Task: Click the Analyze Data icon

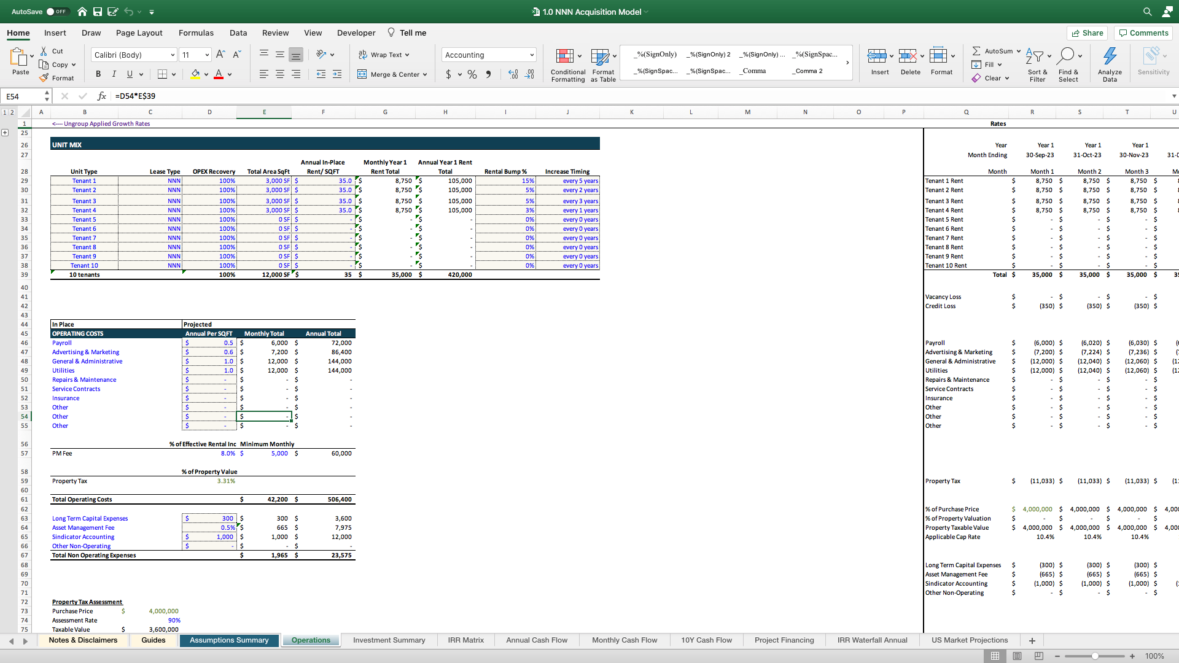Action: click(x=1110, y=56)
